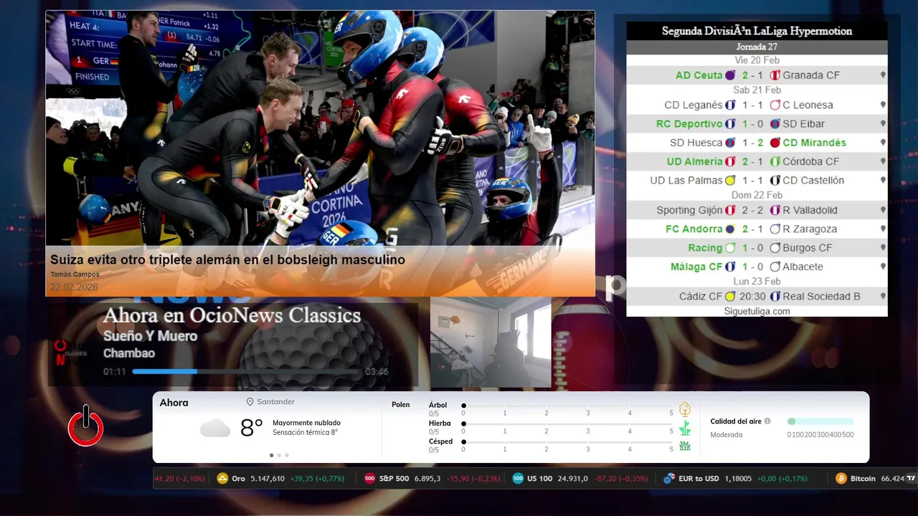Screen dimensions: 918x516
Task: Open the Siguetuliga.com link
Action: point(757,311)
